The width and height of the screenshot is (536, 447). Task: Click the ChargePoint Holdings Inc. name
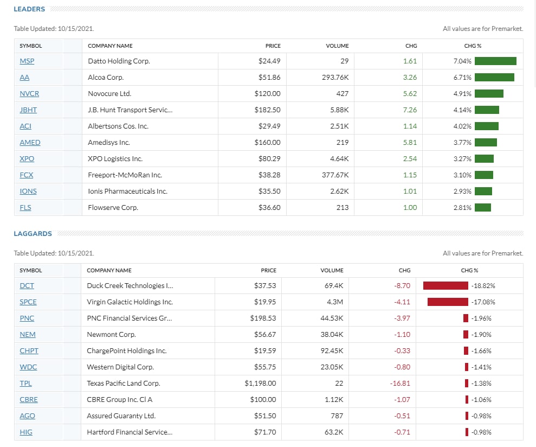pos(126,350)
